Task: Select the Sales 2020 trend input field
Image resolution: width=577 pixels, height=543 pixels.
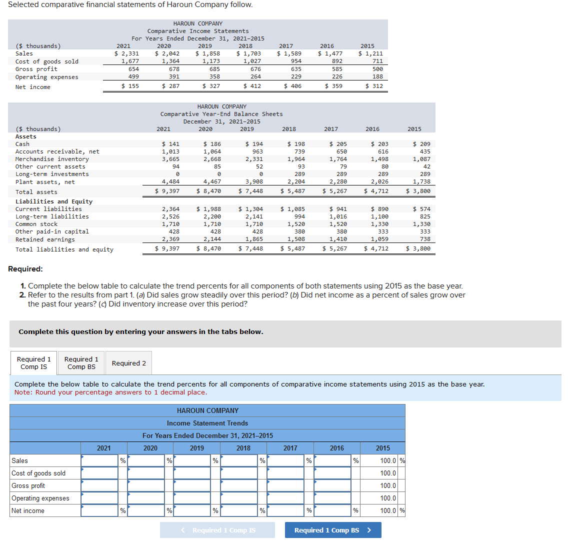Action: click(x=146, y=460)
